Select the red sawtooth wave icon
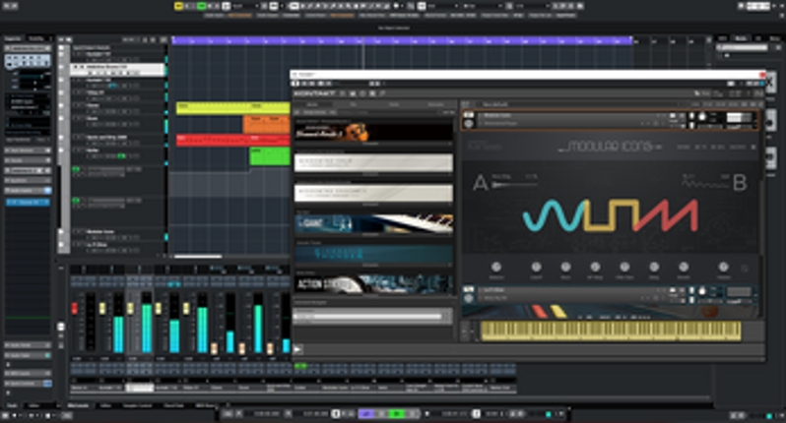This screenshot has width=786, height=423. (x=667, y=215)
